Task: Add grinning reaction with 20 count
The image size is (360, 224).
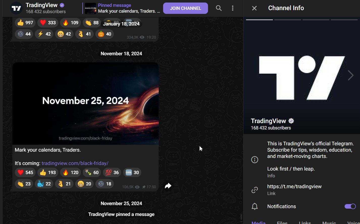Action: click(84, 184)
